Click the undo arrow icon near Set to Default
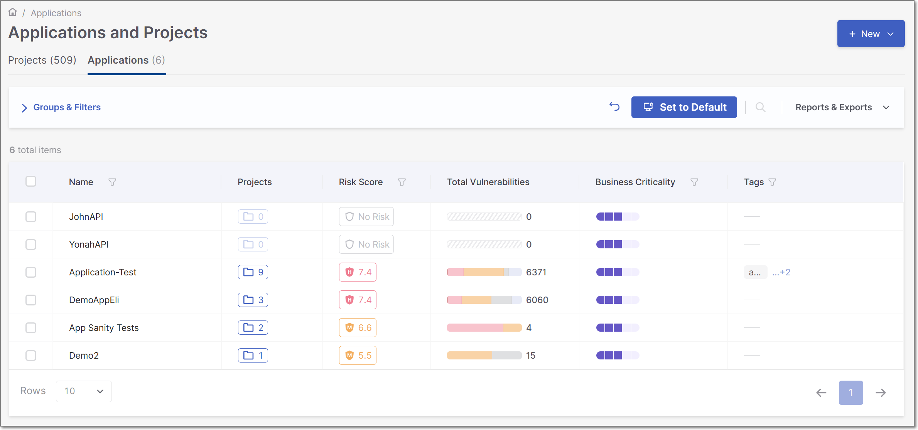 (x=614, y=107)
